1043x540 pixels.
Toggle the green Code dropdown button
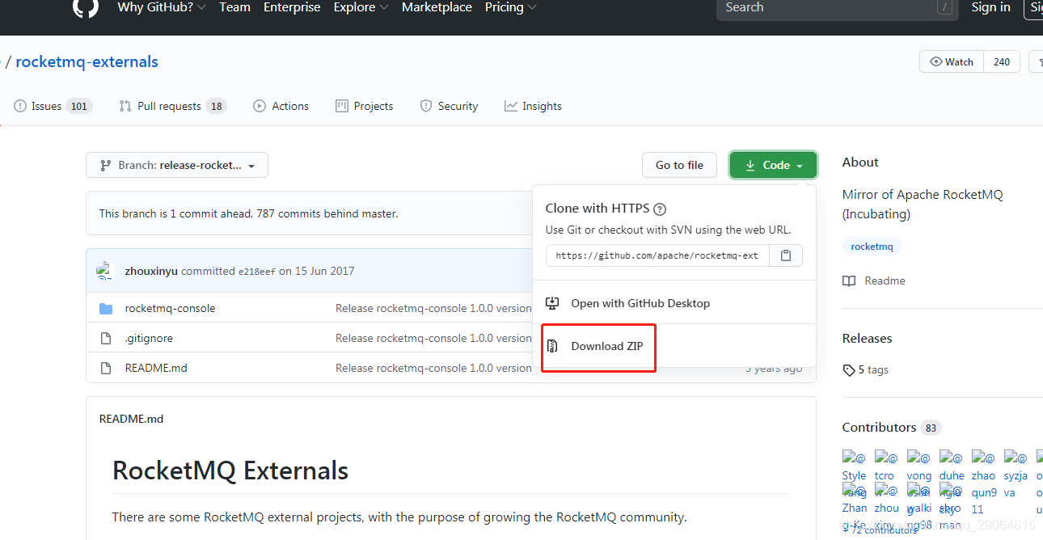773,165
